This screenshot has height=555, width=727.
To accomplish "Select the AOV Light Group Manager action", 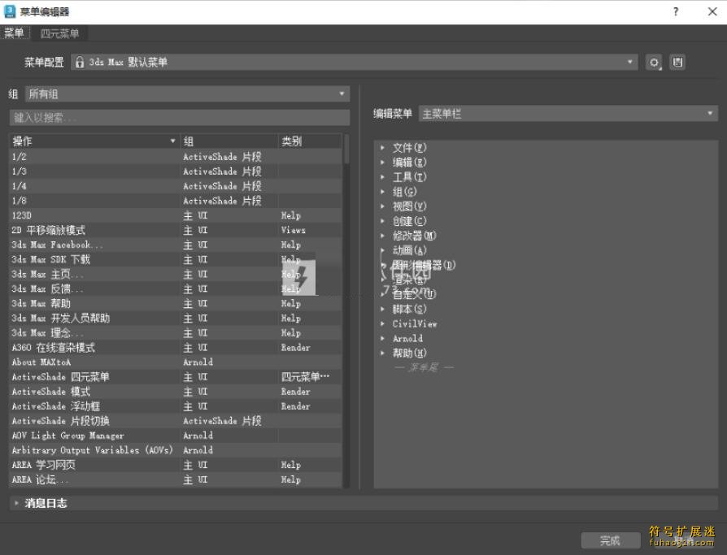I will 176,436.
